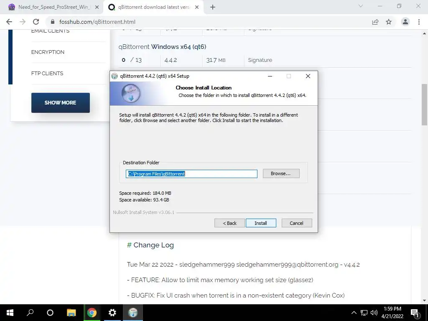The height and width of the screenshot is (321, 428).
Task: Click the 'Space required: 184.0 MB' text
Action: tap(145, 193)
